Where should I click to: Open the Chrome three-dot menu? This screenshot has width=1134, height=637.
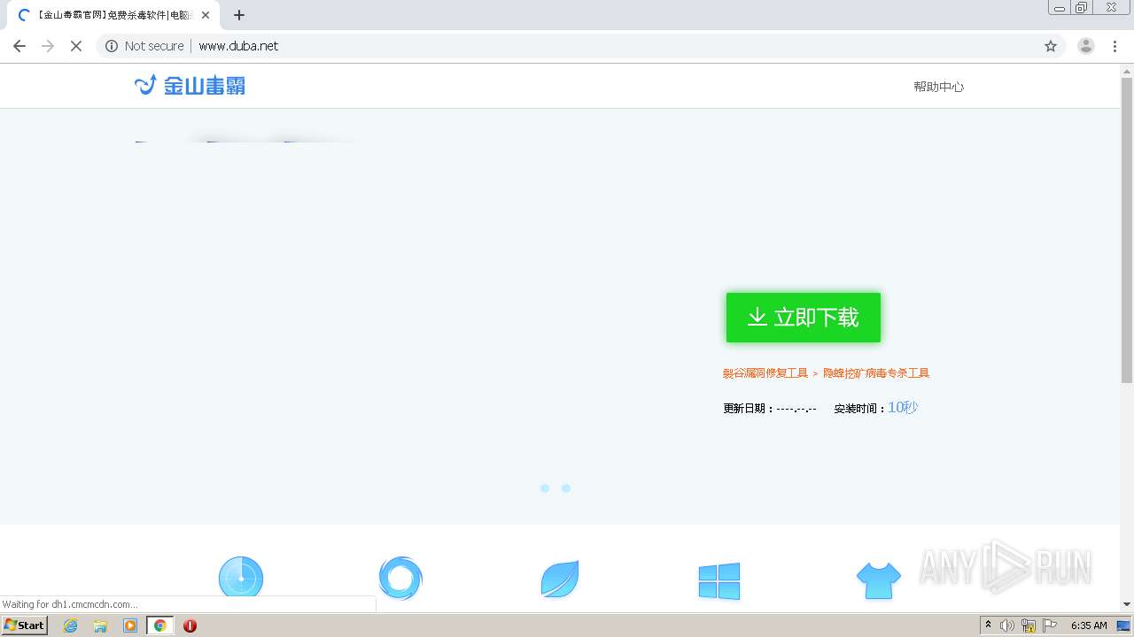coord(1115,46)
